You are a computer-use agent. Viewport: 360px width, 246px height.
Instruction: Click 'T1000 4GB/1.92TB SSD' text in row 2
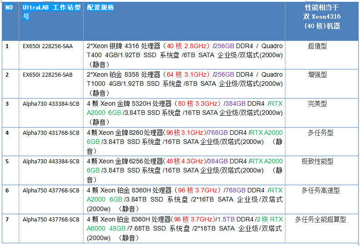coord(123,84)
